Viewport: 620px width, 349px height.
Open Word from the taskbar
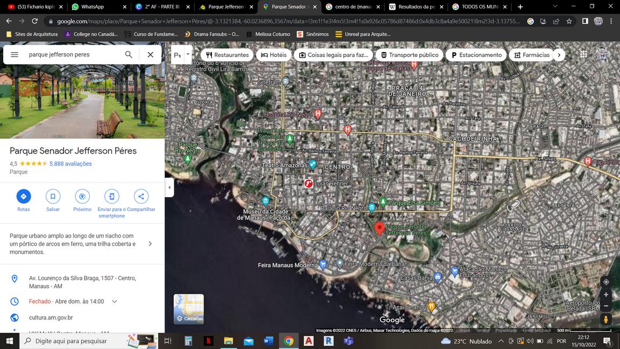coord(269,341)
